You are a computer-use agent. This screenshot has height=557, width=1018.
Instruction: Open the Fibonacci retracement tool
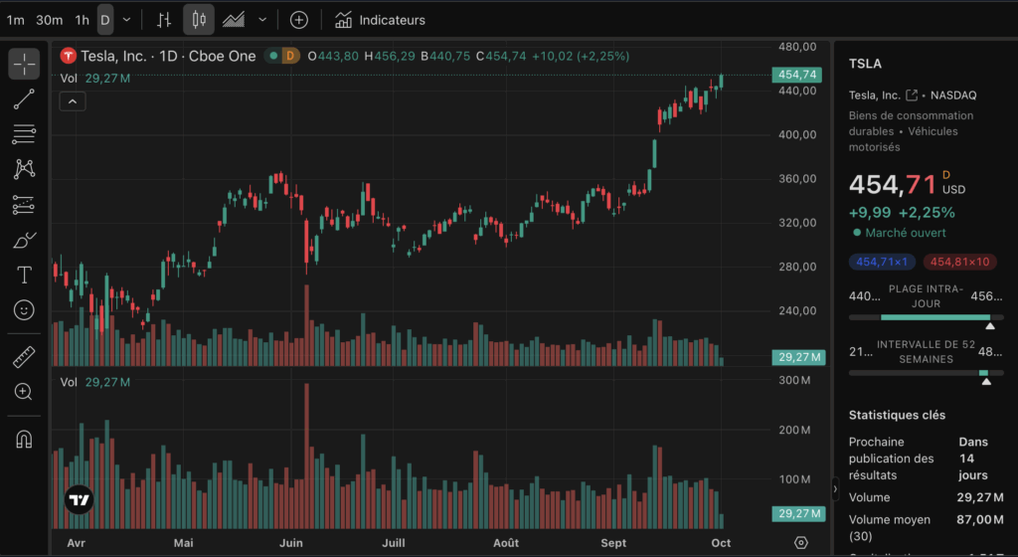(x=24, y=134)
